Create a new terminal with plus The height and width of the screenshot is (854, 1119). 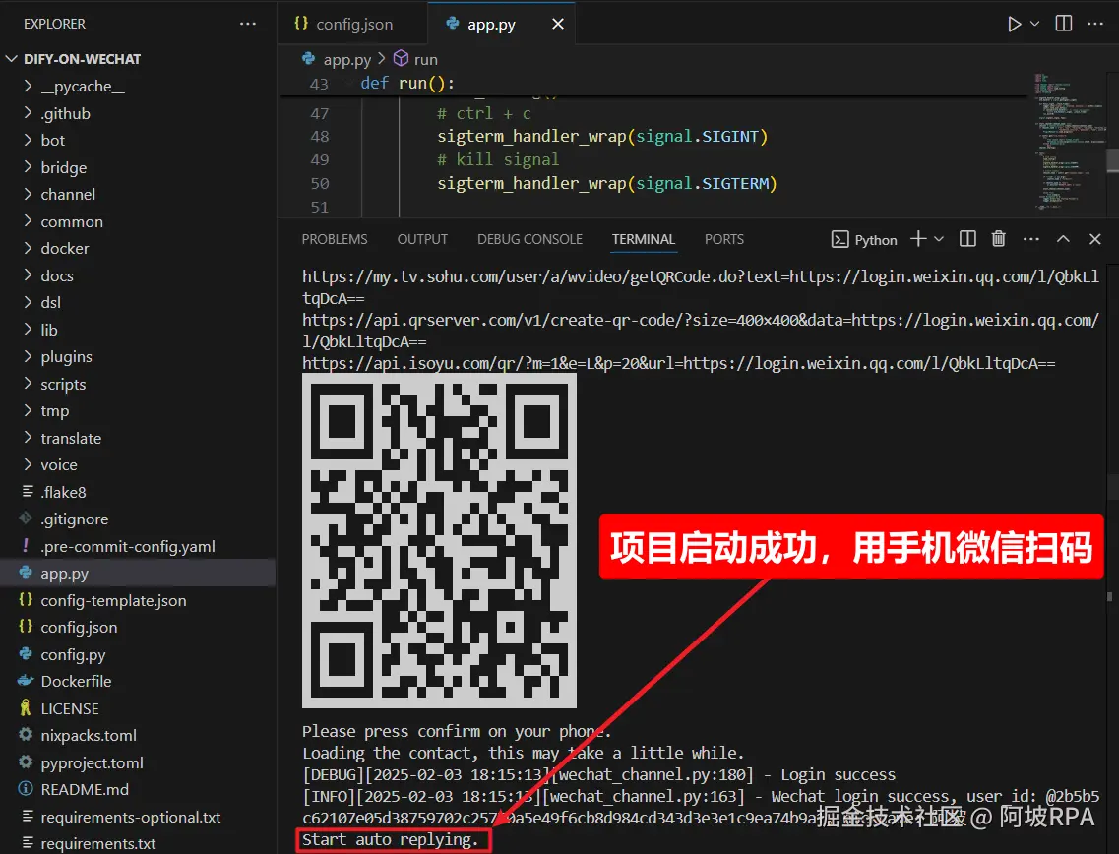[x=918, y=239]
